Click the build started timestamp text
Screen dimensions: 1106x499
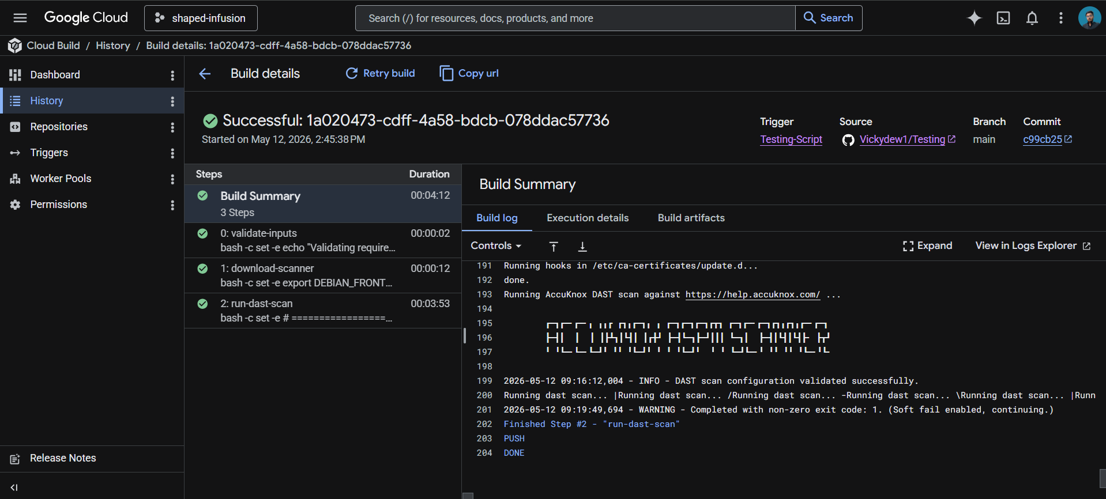pyautogui.click(x=283, y=139)
